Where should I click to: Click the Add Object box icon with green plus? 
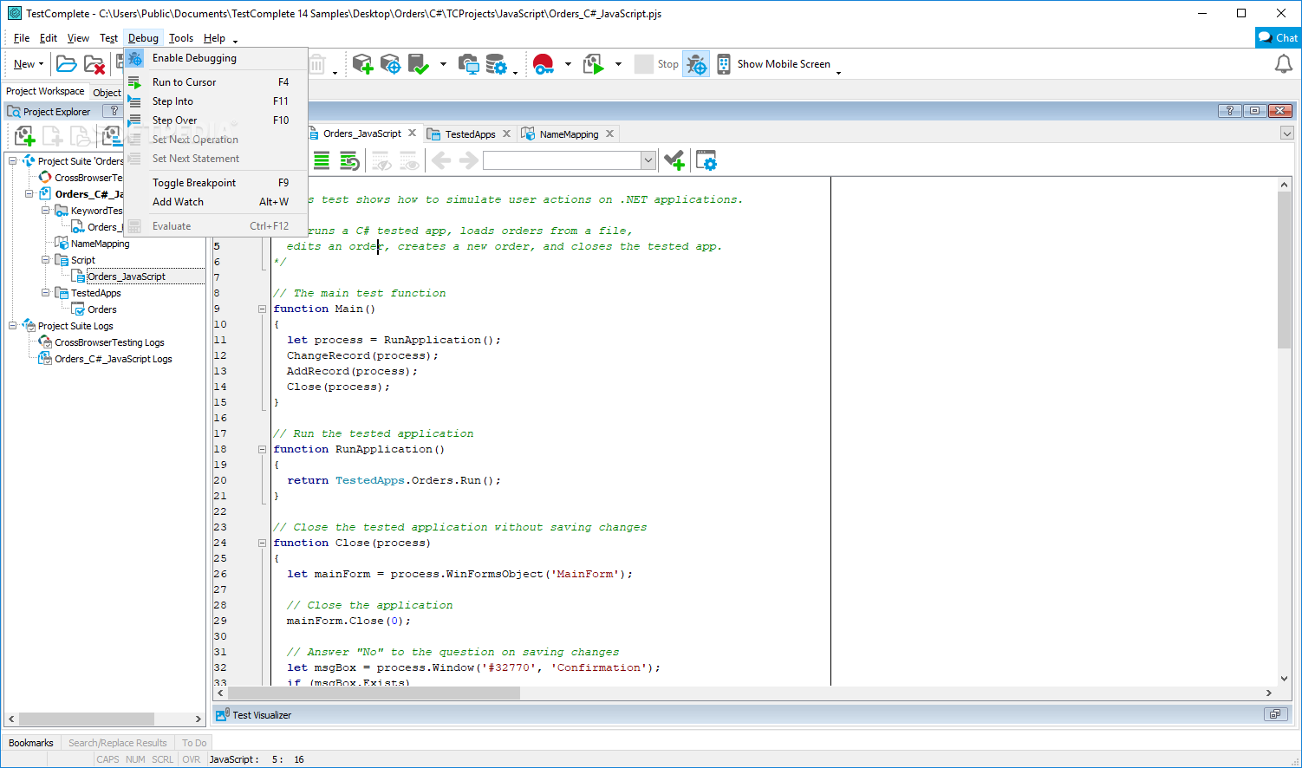coord(362,64)
